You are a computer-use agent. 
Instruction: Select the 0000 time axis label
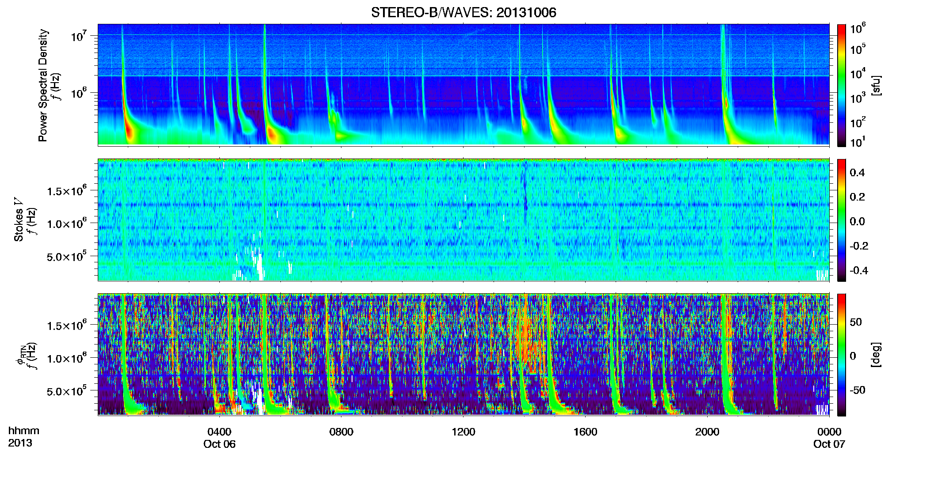tap(829, 432)
